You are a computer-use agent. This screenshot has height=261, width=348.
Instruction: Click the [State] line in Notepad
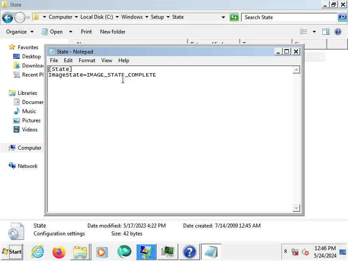(60, 69)
